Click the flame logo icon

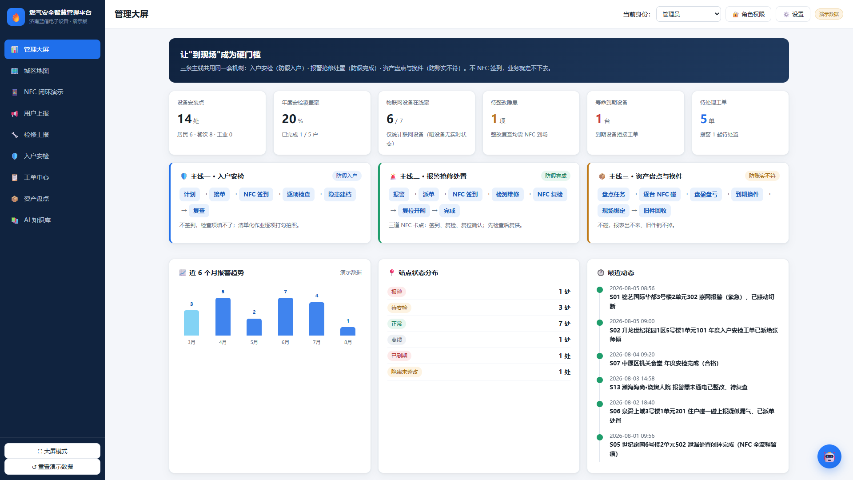click(x=16, y=17)
